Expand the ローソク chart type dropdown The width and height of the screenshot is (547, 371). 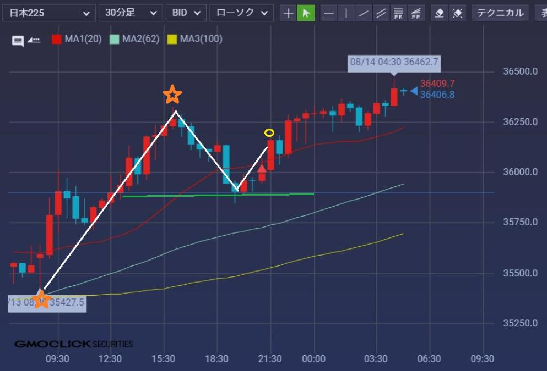[241, 13]
